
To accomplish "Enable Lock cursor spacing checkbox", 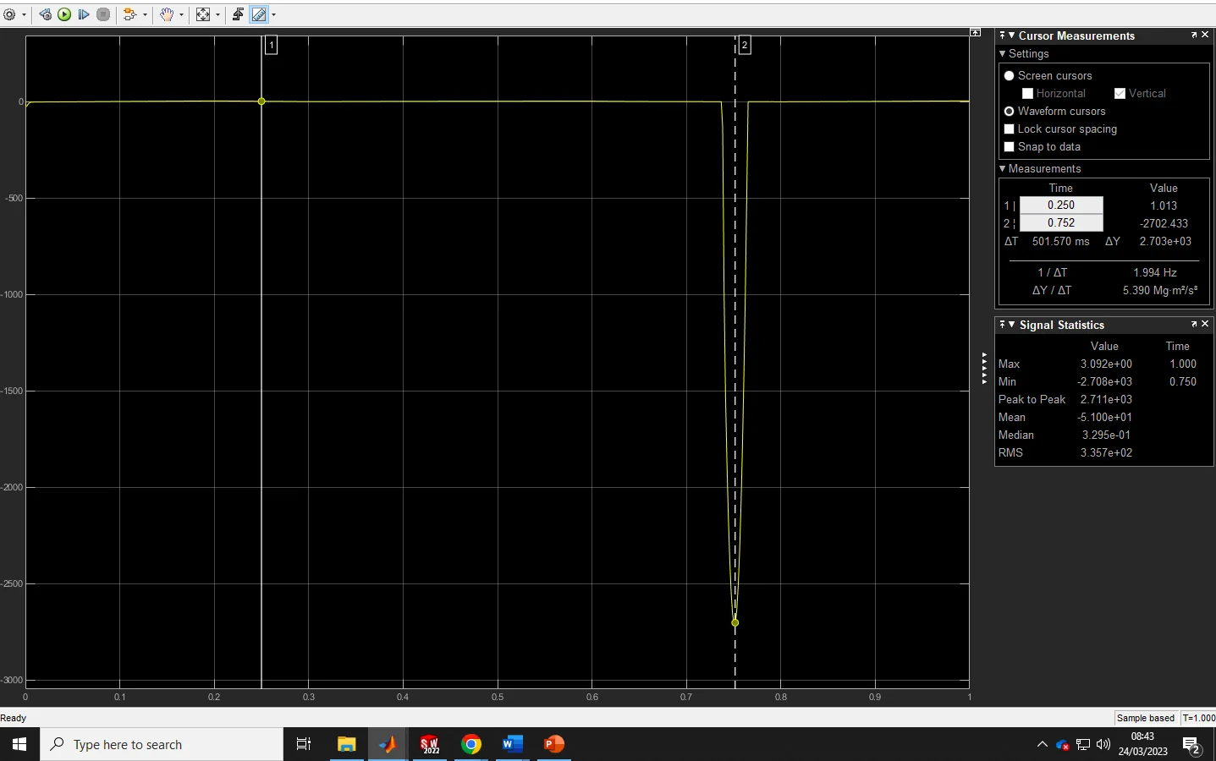I will click(1009, 129).
